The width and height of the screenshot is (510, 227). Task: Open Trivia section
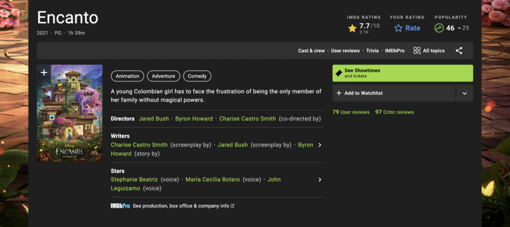[x=372, y=50]
